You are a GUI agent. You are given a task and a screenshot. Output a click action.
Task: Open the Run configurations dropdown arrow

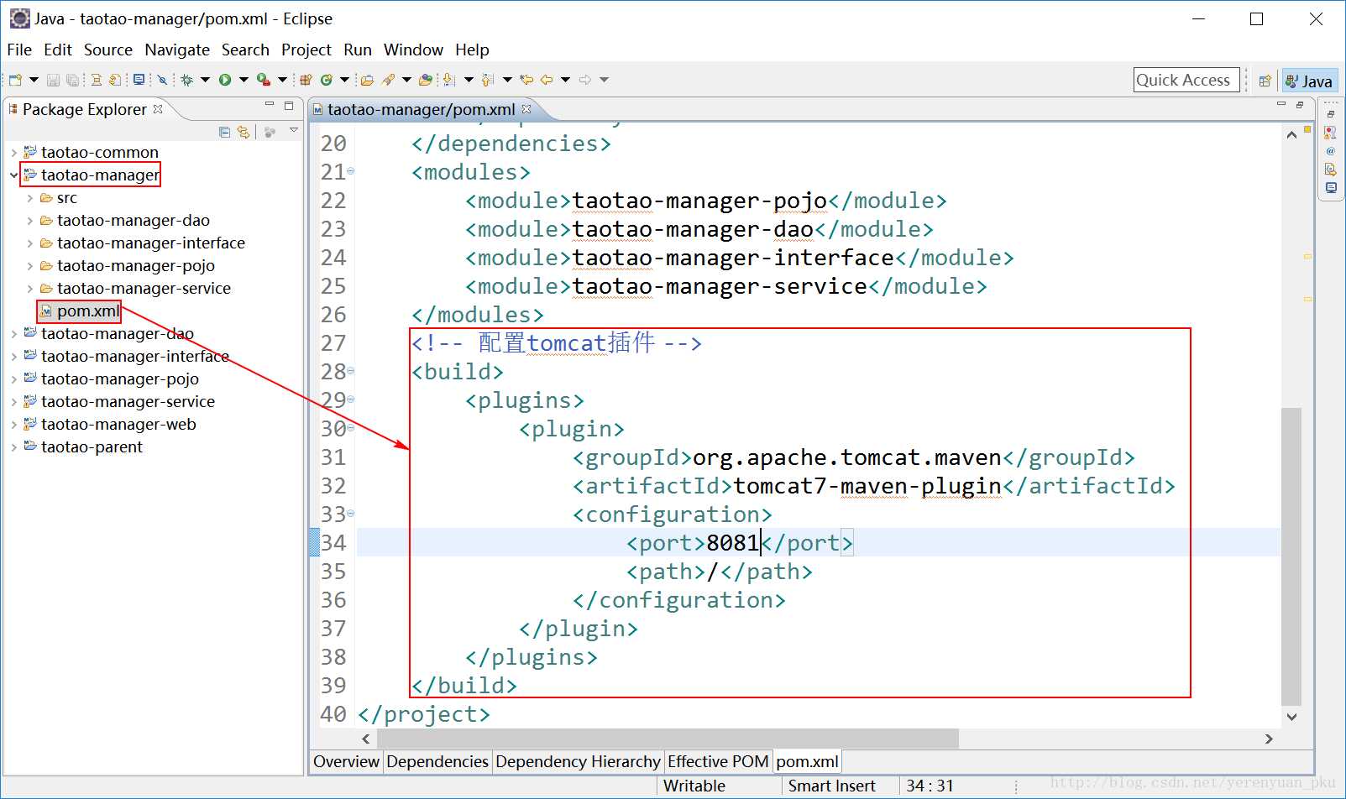point(244,80)
